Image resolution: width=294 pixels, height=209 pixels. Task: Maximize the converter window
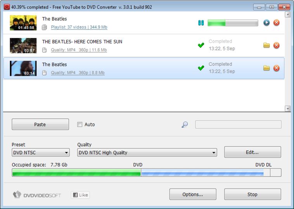272,7
